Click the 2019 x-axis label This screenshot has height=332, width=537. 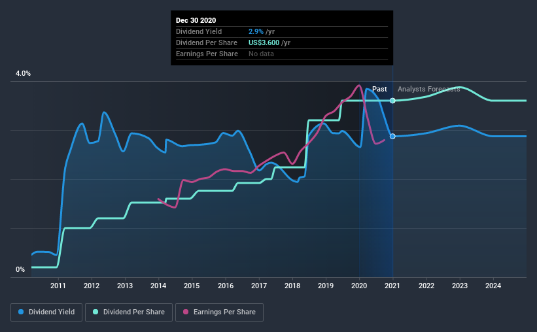(x=326, y=286)
